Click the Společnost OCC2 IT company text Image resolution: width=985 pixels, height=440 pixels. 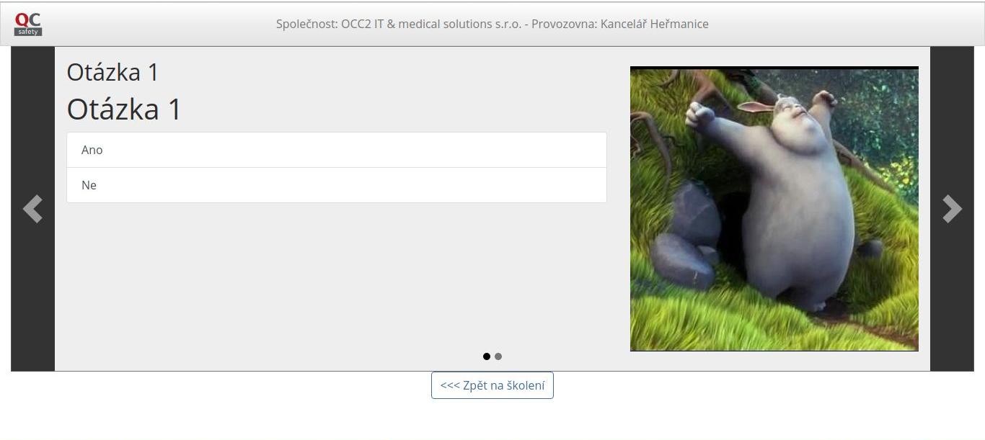(399, 24)
